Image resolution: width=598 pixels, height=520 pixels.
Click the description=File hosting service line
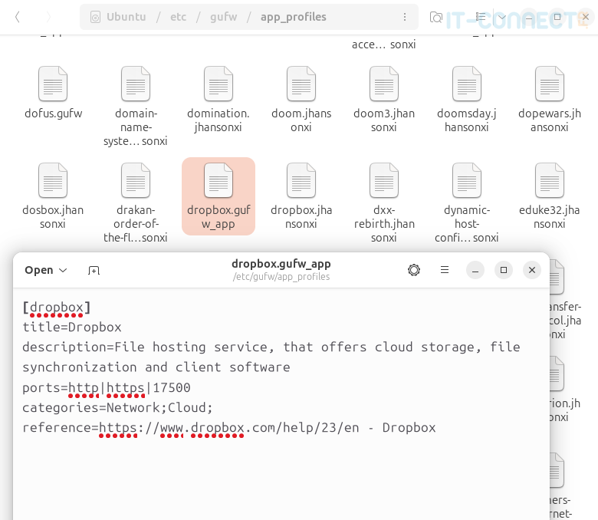[x=271, y=347]
